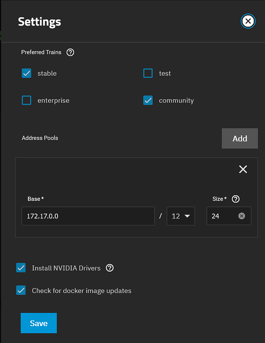Open Preferred Trains help tooltip icon
The width and height of the screenshot is (265, 343).
70,52
